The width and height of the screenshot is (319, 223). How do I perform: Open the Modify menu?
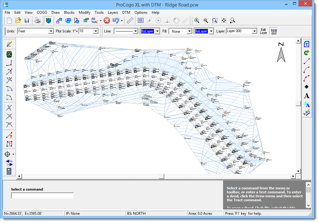pos(85,13)
